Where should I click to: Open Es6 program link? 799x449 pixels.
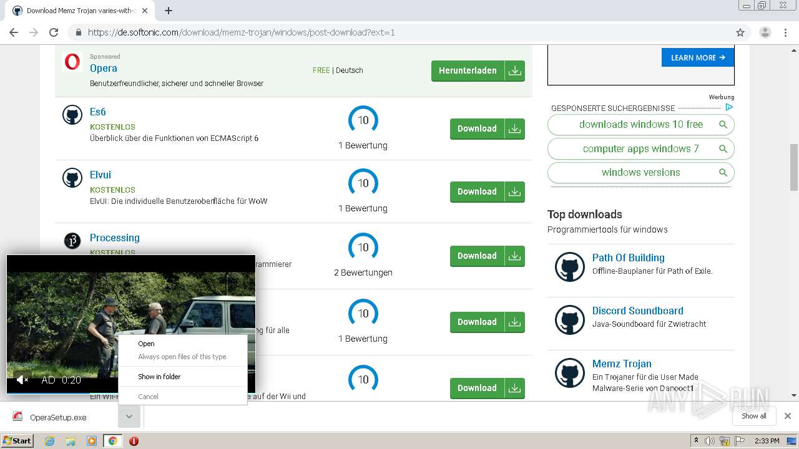[98, 112]
